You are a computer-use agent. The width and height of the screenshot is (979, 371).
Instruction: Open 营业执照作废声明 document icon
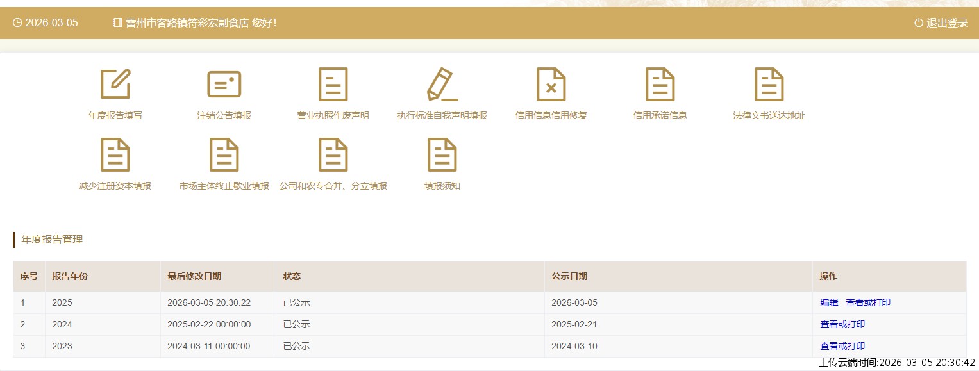coord(333,84)
